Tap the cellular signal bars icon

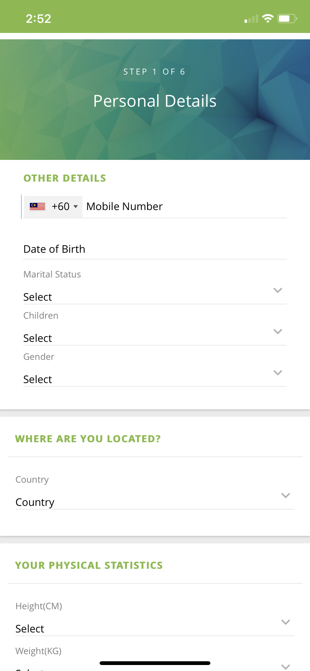252,19
